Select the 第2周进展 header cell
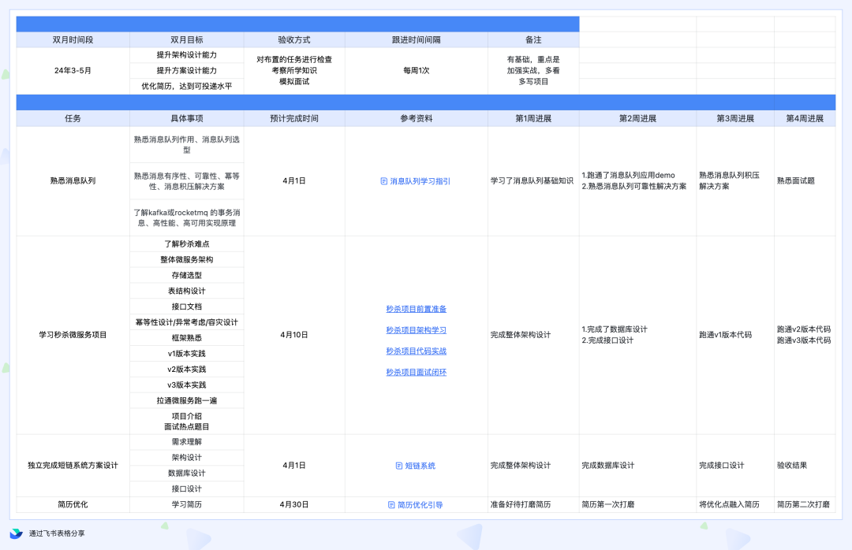Image resolution: width=852 pixels, height=550 pixels. point(638,118)
